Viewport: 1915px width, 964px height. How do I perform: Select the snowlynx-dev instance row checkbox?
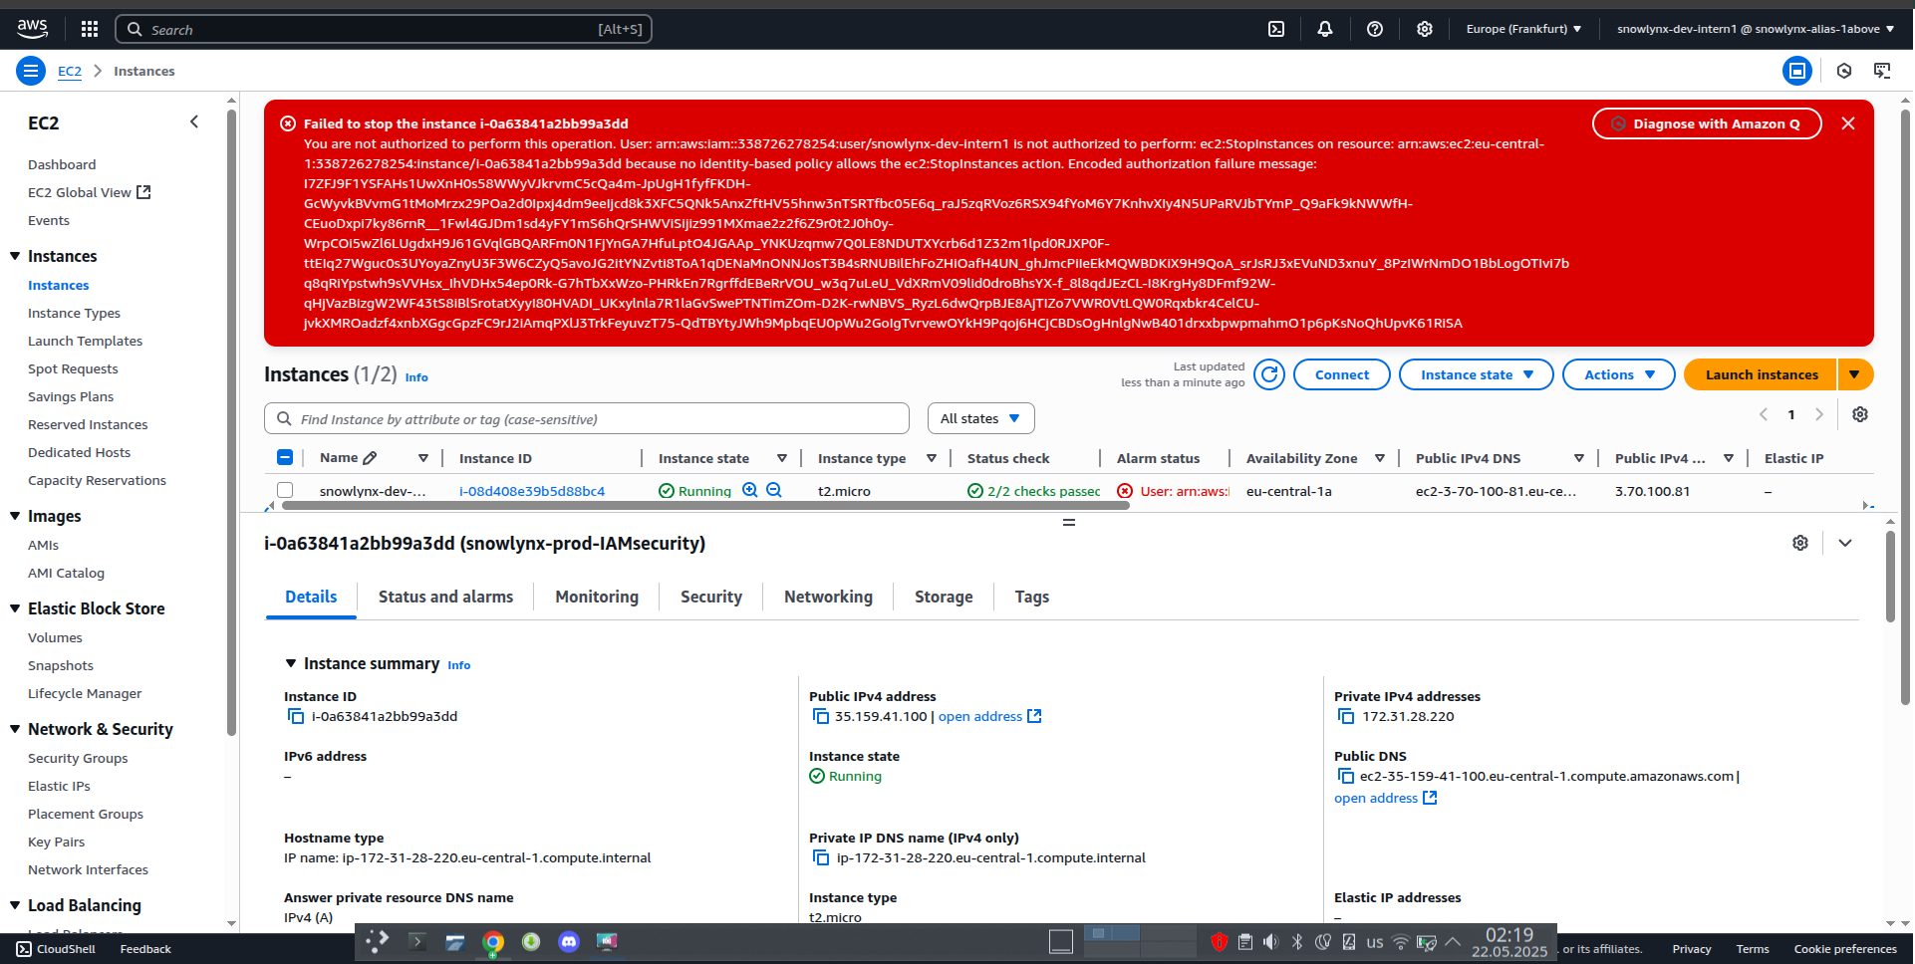tap(285, 490)
